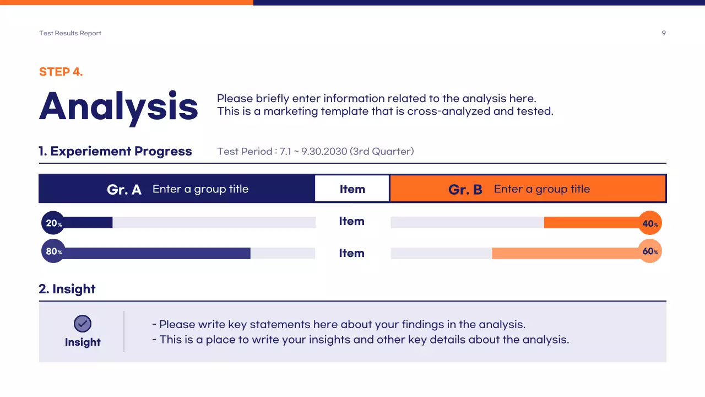Click the 20% circle badge

point(53,223)
